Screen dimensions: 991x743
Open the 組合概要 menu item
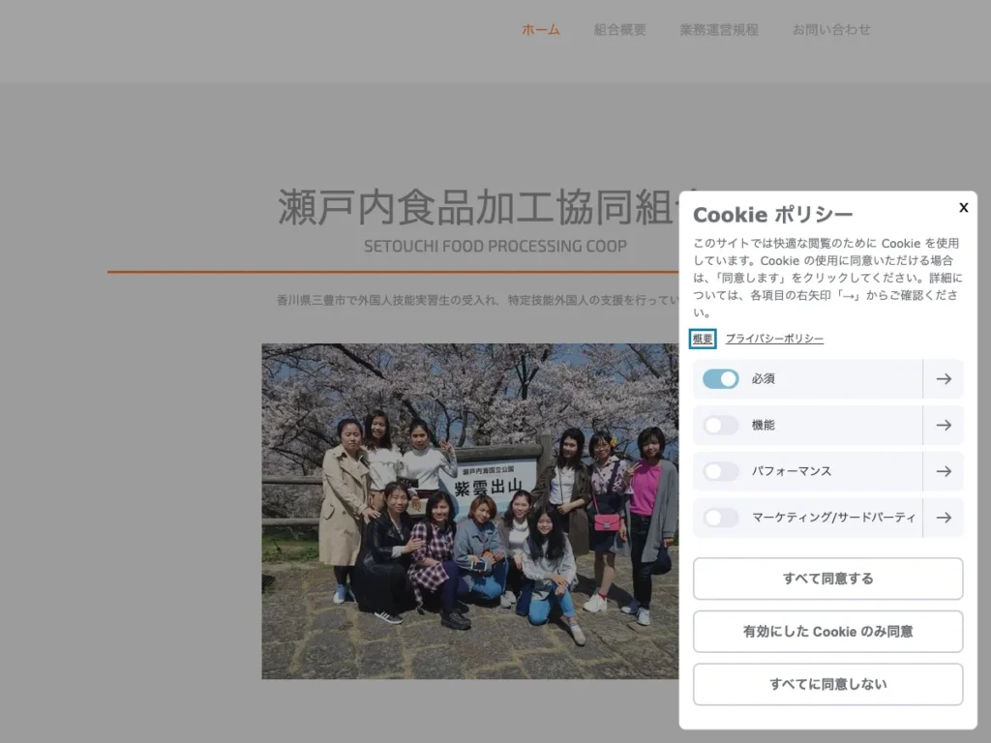pos(619,30)
